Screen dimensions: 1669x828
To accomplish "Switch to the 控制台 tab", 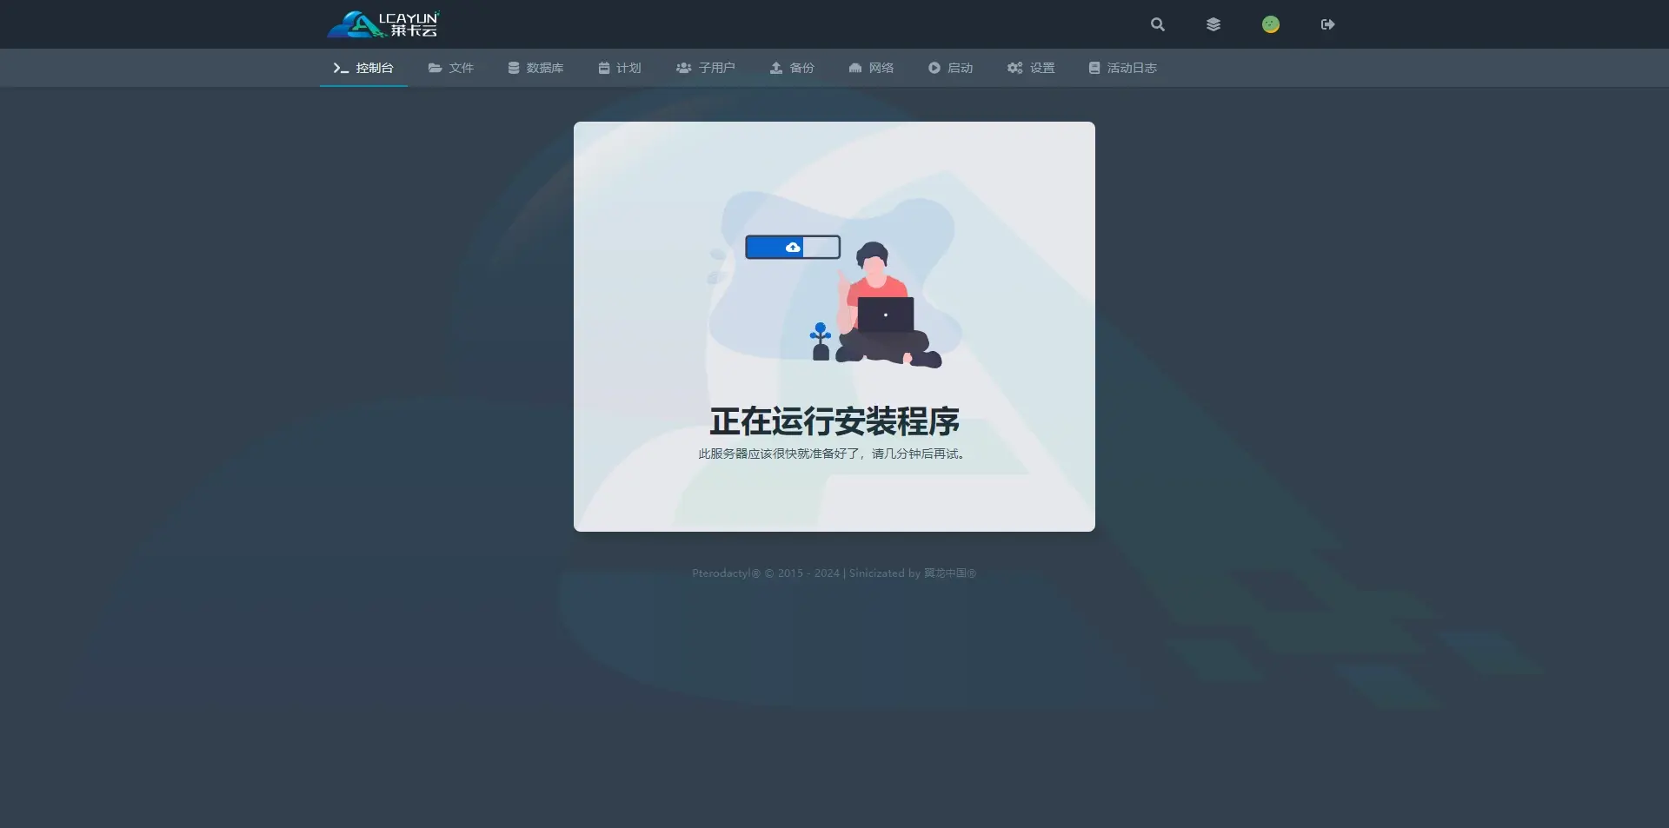I will [363, 68].
